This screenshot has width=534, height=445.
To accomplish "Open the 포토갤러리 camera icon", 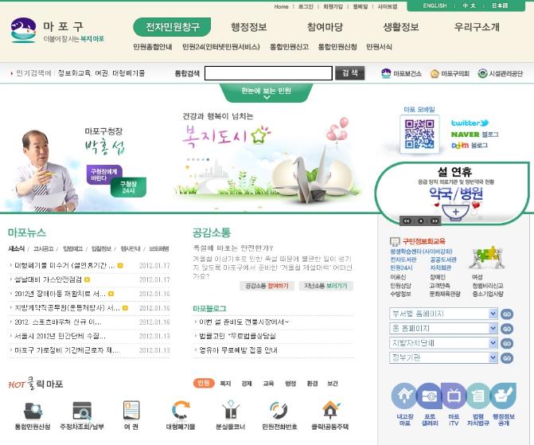I will coord(429,396).
